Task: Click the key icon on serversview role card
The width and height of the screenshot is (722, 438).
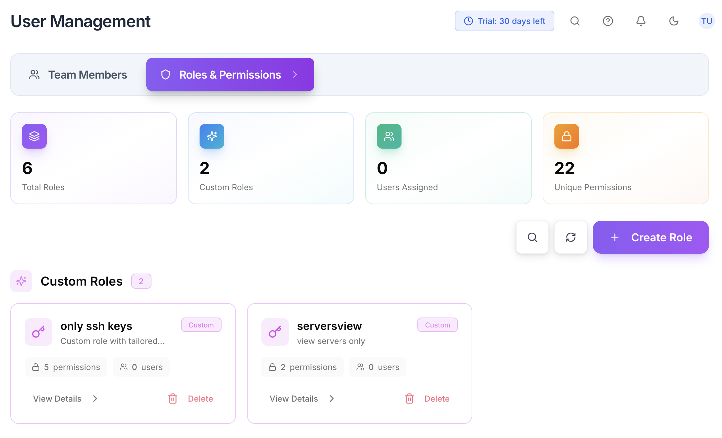Action: click(x=275, y=332)
